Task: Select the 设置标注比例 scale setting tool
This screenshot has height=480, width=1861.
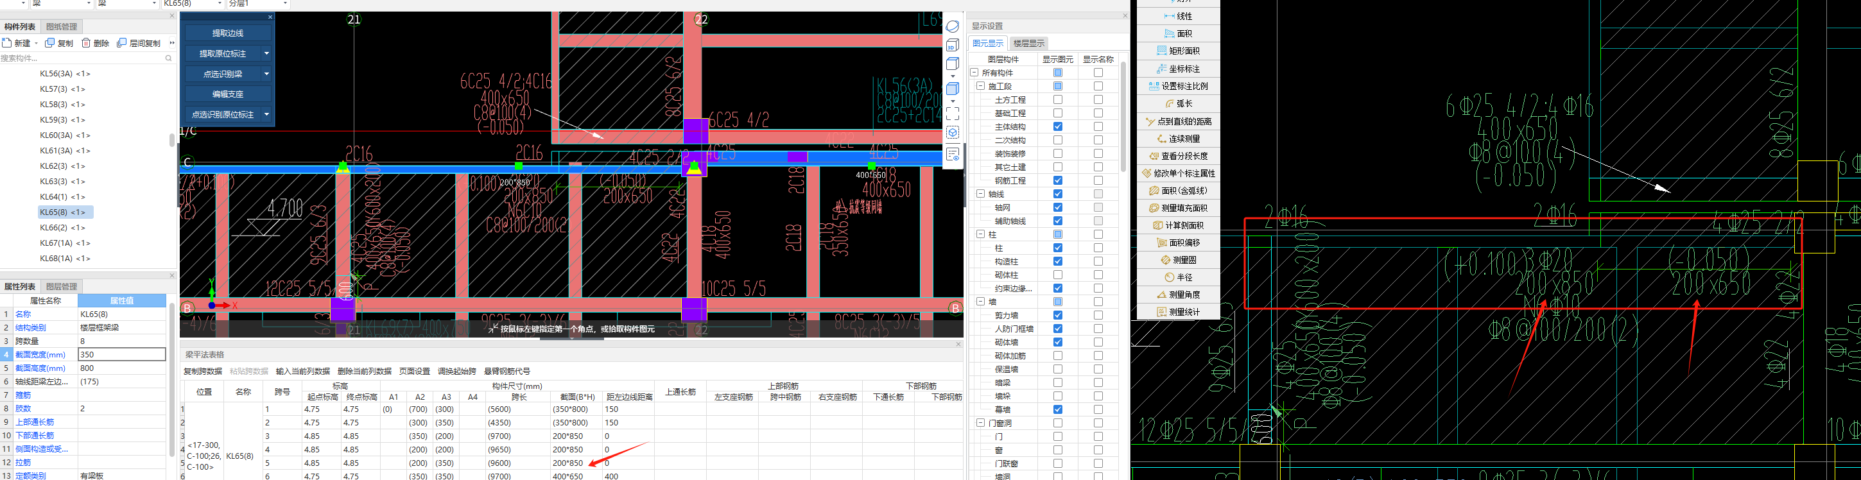Action: 1179,86
